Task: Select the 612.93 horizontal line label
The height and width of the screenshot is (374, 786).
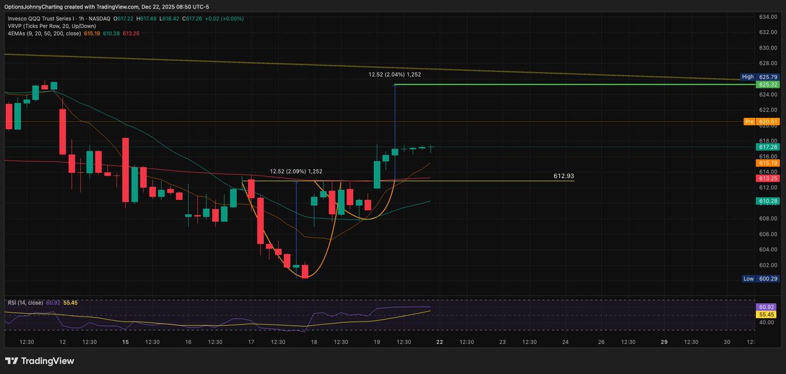Action: point(563,176)
